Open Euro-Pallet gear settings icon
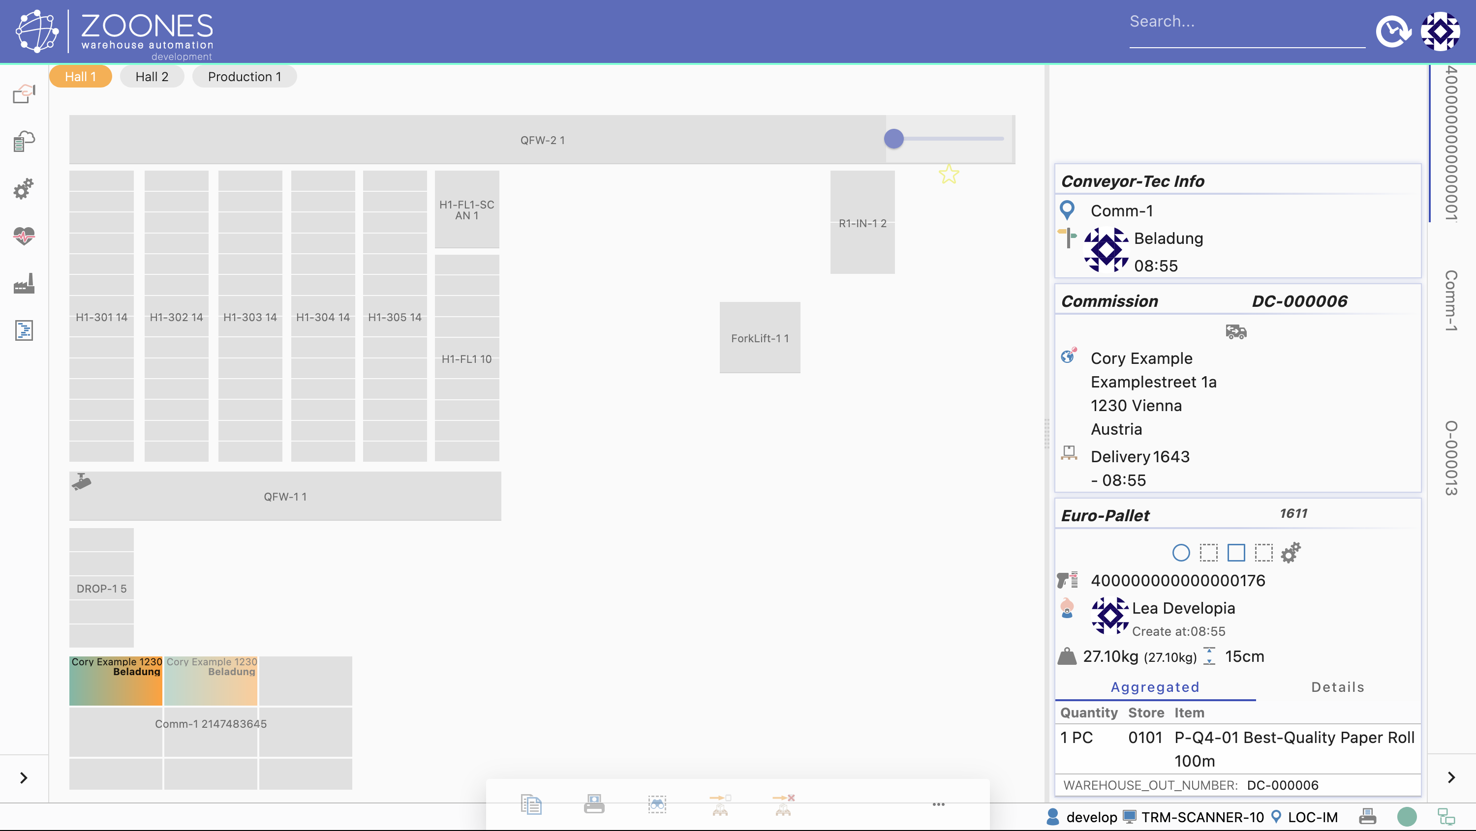Image resolution: width=1476 pixels, height=831 pixels. point(1291,553)
